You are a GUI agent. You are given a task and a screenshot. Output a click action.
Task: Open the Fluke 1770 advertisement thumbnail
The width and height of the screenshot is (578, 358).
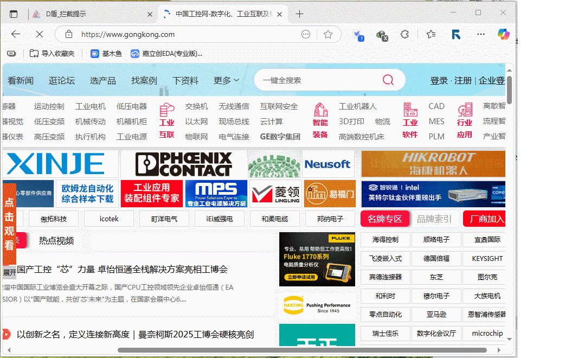tap(317, 259)
